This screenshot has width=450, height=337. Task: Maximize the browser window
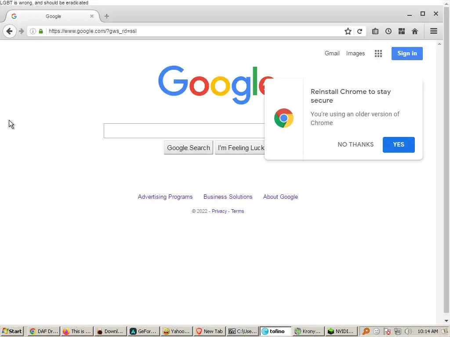[x=423, y=14]
